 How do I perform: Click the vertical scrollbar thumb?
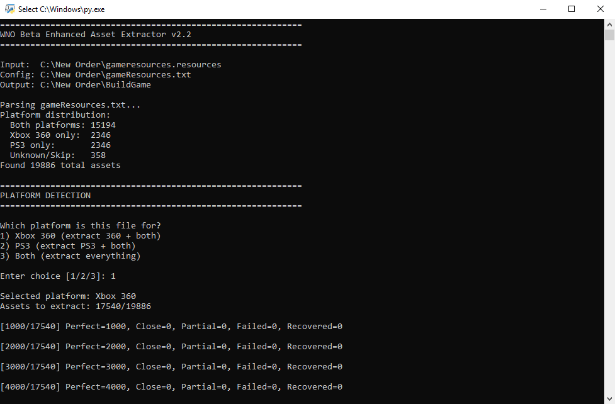[x=609, y=35]
